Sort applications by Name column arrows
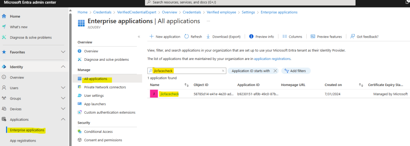 [187, 85]
